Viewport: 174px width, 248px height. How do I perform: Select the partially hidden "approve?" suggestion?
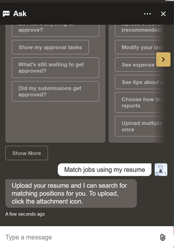55,30
